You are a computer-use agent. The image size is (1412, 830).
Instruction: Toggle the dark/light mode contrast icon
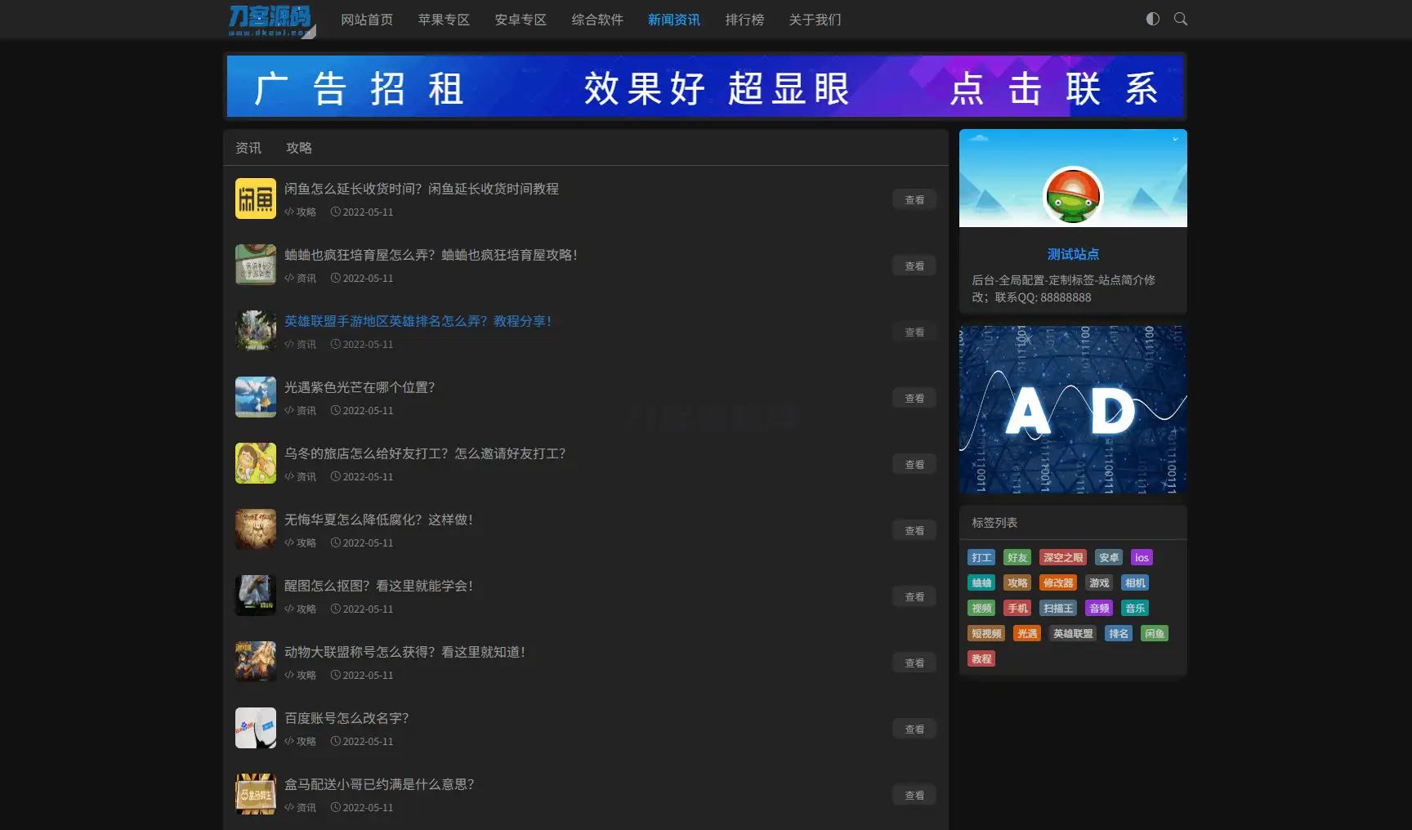coord(1152,19)
